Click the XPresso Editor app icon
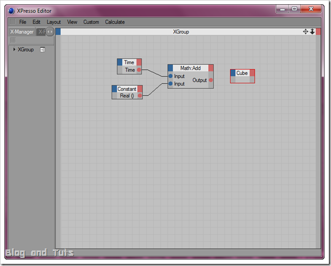 click(x=11, y=11)
